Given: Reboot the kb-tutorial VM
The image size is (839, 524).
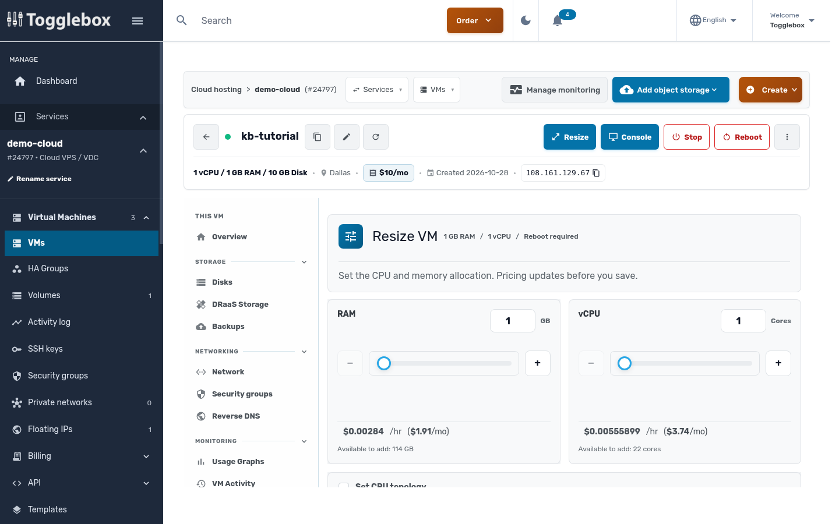Looking at the screenshot, I should click(742, 137).
